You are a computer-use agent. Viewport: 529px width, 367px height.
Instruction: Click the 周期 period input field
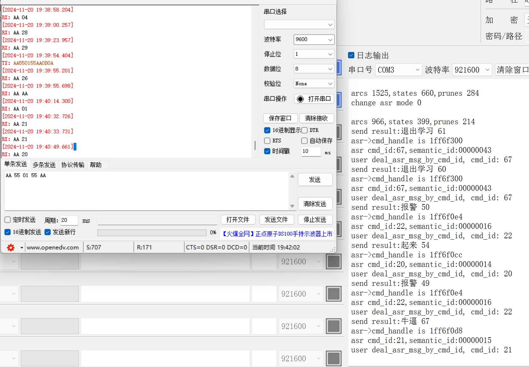point(69,220)
